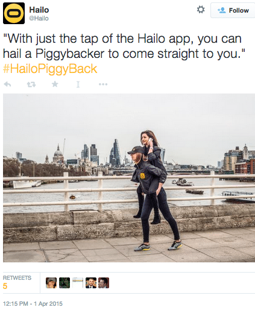Open the @Hailo handle link
255x310 pixels.
pos(39,18)
